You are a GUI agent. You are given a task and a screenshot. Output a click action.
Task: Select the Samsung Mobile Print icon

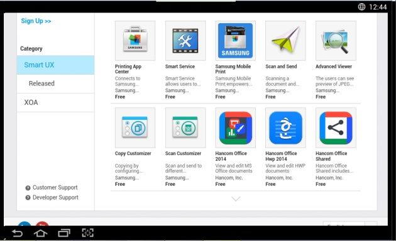(x=235, y=41)
